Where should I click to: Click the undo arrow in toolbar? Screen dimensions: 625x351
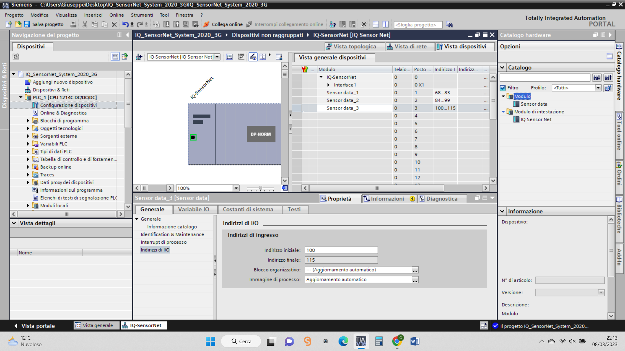[125, 24]
